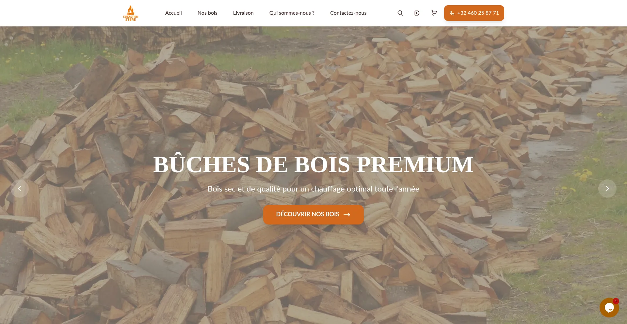627x324 pixels.
Task: Open the search magnifier icon
Action: pos(400,13)
